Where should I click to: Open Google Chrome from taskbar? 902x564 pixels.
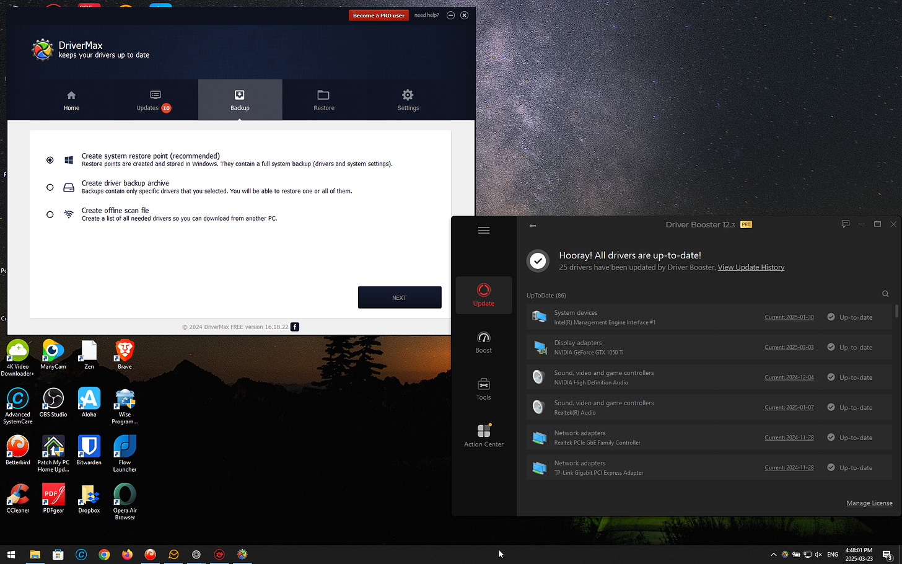click(104, 555)
